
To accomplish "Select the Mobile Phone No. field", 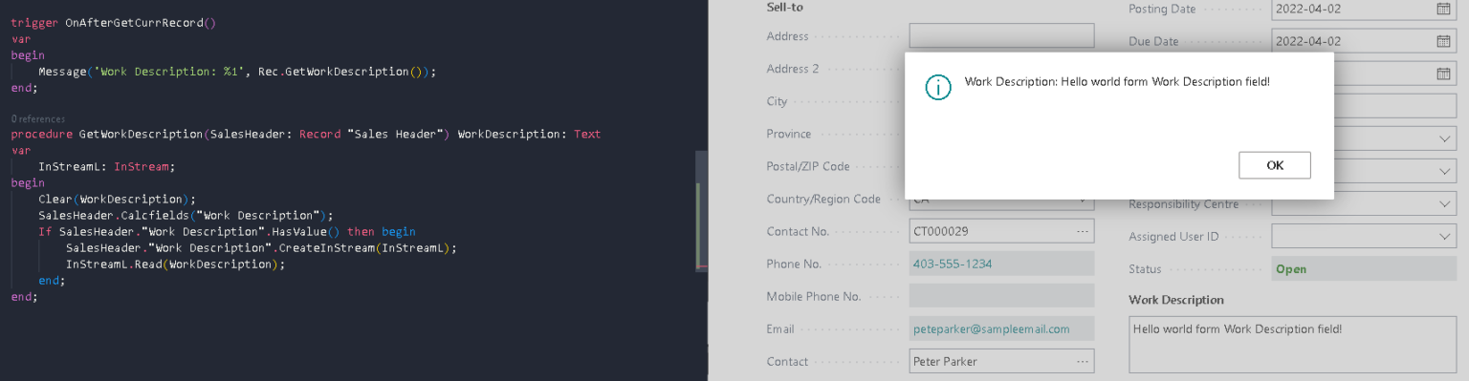I will (x=1001, y=296).
